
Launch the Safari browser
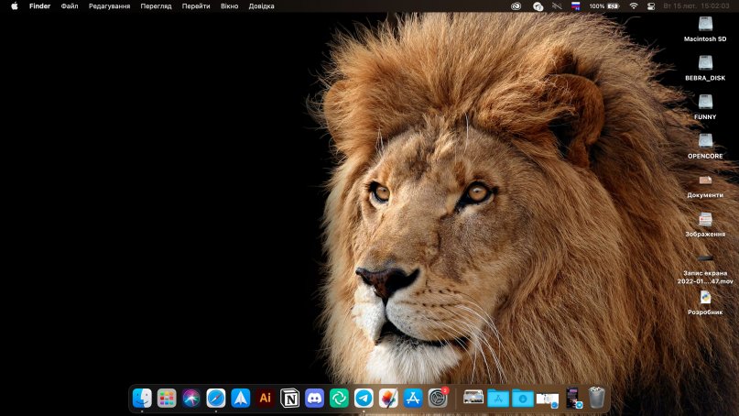pos(216,398)
